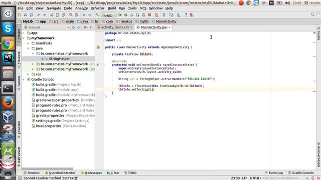This screenshot has height=180, width=321.
Task: Select StringHelper in project tree
Action: [x=59, y=59]
